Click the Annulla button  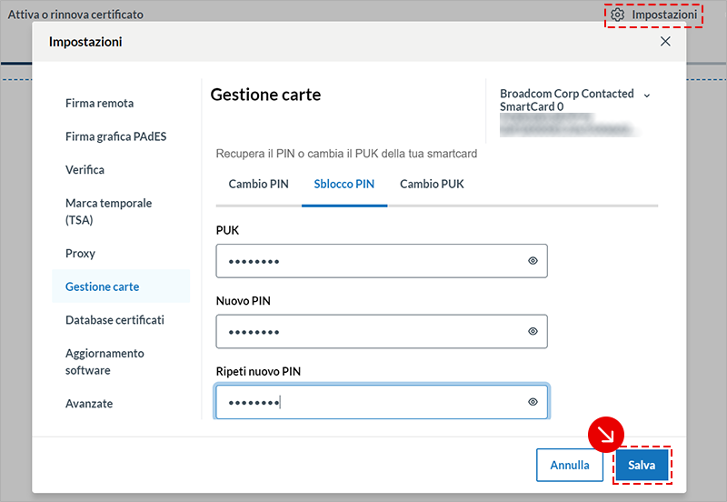(570, 465)
